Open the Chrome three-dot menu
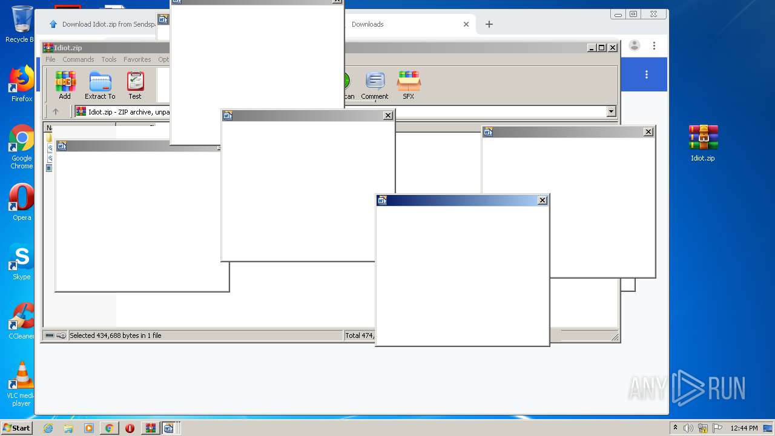 tap(654, 45)
